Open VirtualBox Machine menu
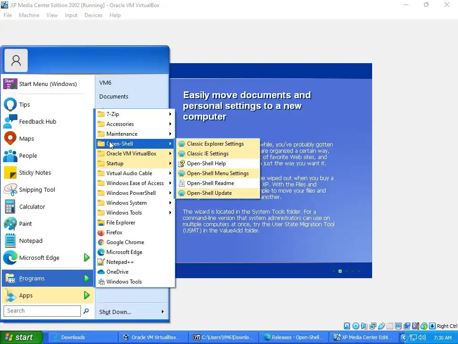Screen dimensions: 458x344 pos(29,15)
